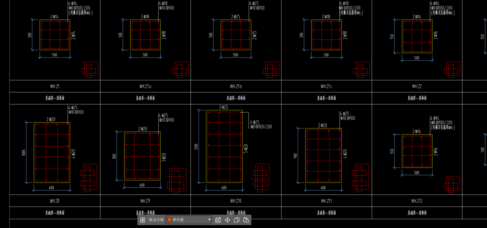Select the WKZ8 column name
The height and width of the screenshot is (228, 487).
[x=55, y=201]
